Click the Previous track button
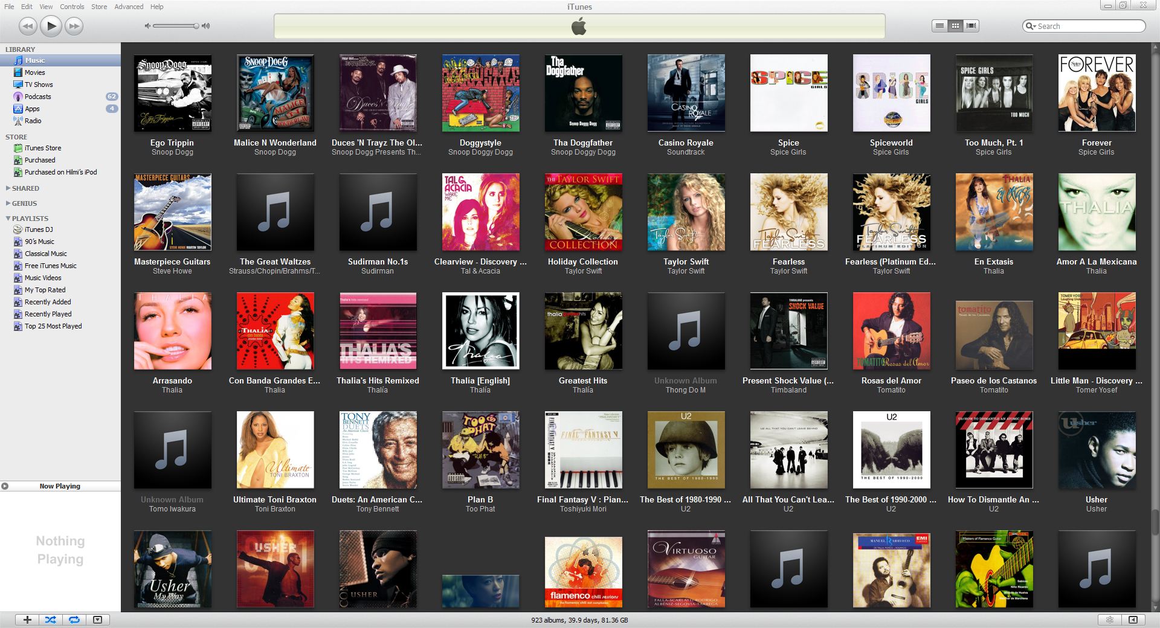The image size is (1160, 628). tap(28, 26)
